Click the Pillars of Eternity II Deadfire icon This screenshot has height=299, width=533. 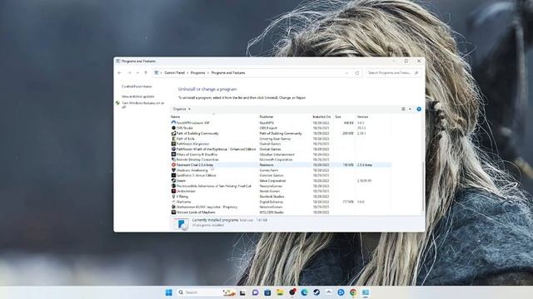click(x=173, y=154)
